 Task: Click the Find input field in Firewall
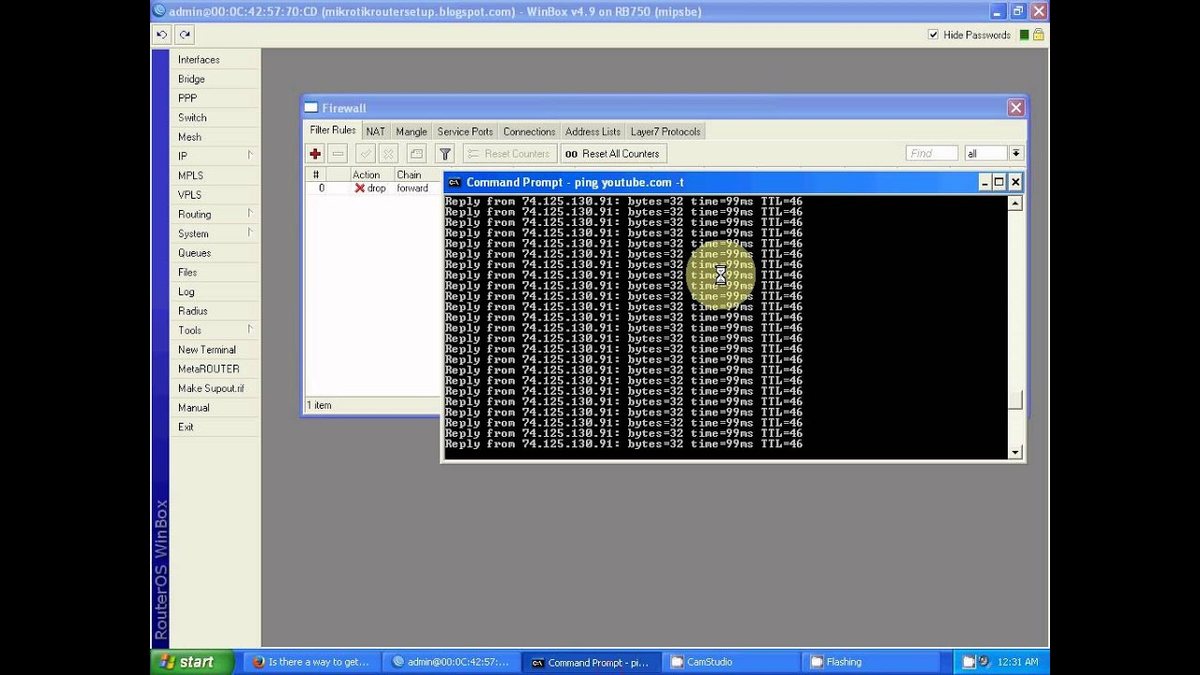click(x=931, y=154)
